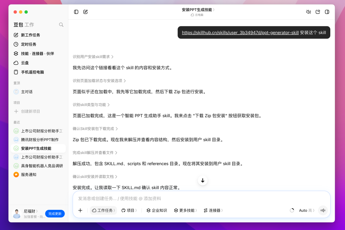Screen dimensions: 345x230
Task: Click the 置顶 section label
Action: coord(17,83)
